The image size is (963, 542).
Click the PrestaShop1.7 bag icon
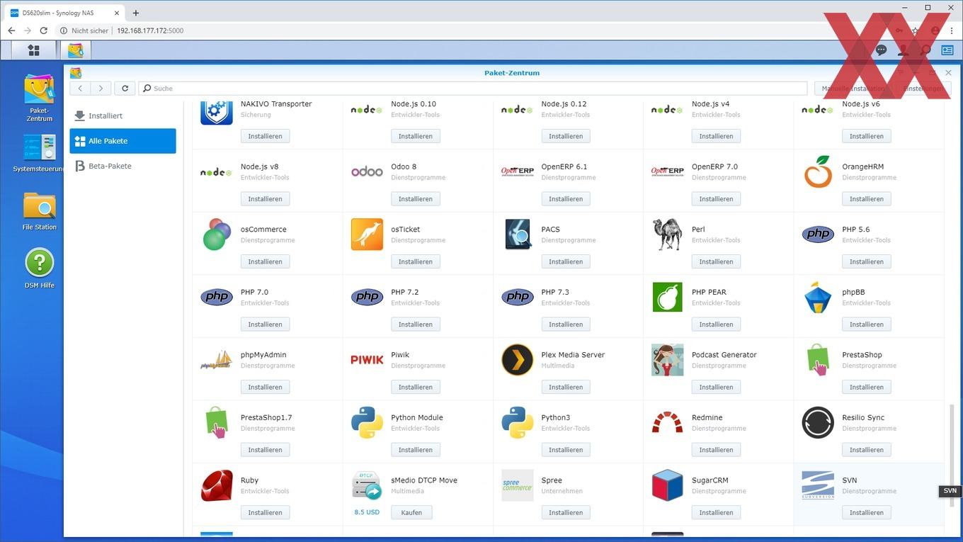pos(217,423)
